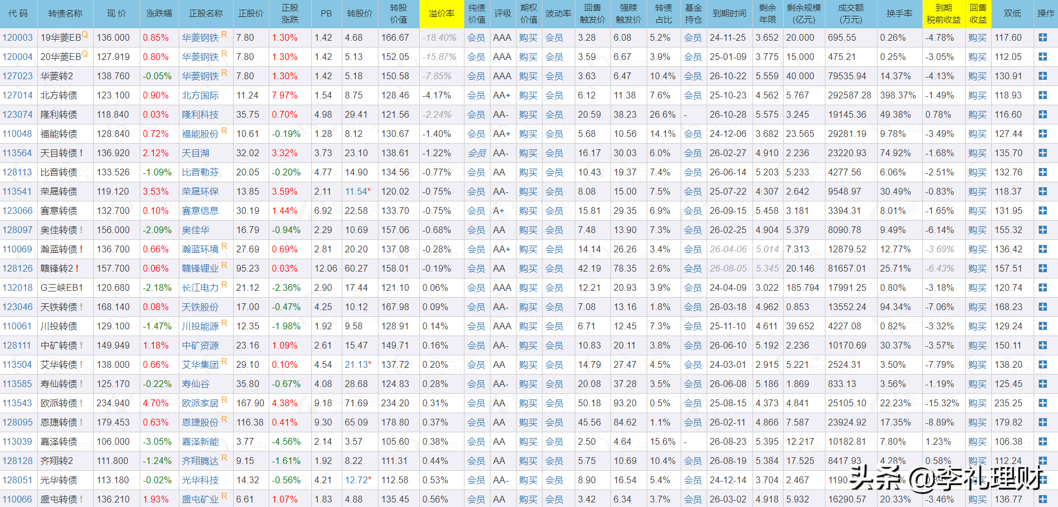Open bond code link 123074
This screenshot has height=507, width=1058.
click(x=18, y=115)
